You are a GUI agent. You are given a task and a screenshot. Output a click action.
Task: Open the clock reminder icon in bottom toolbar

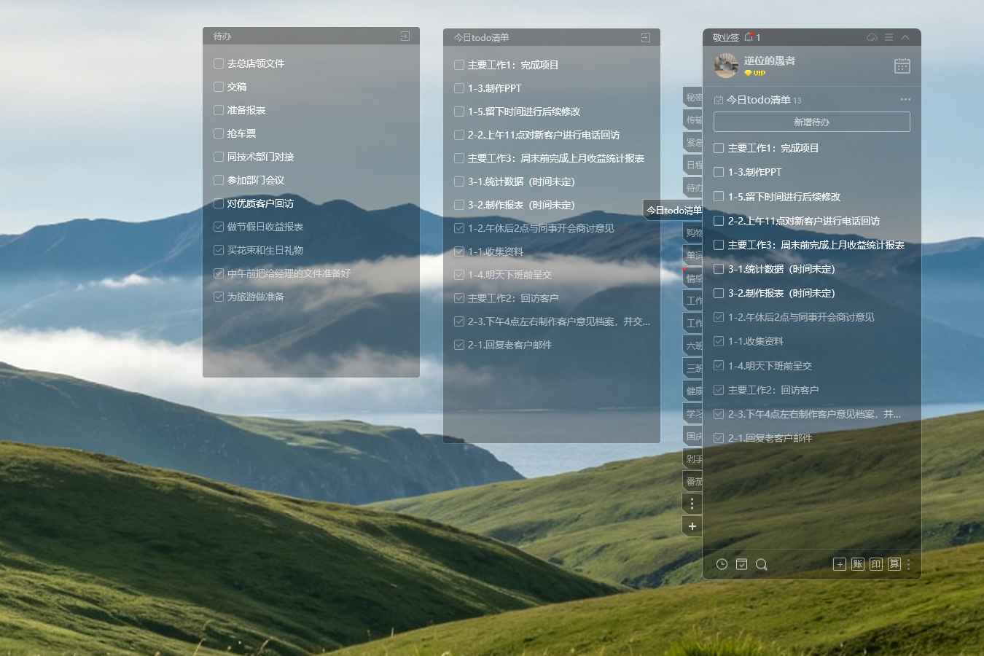pyautogui.click(x=722, y=564)
